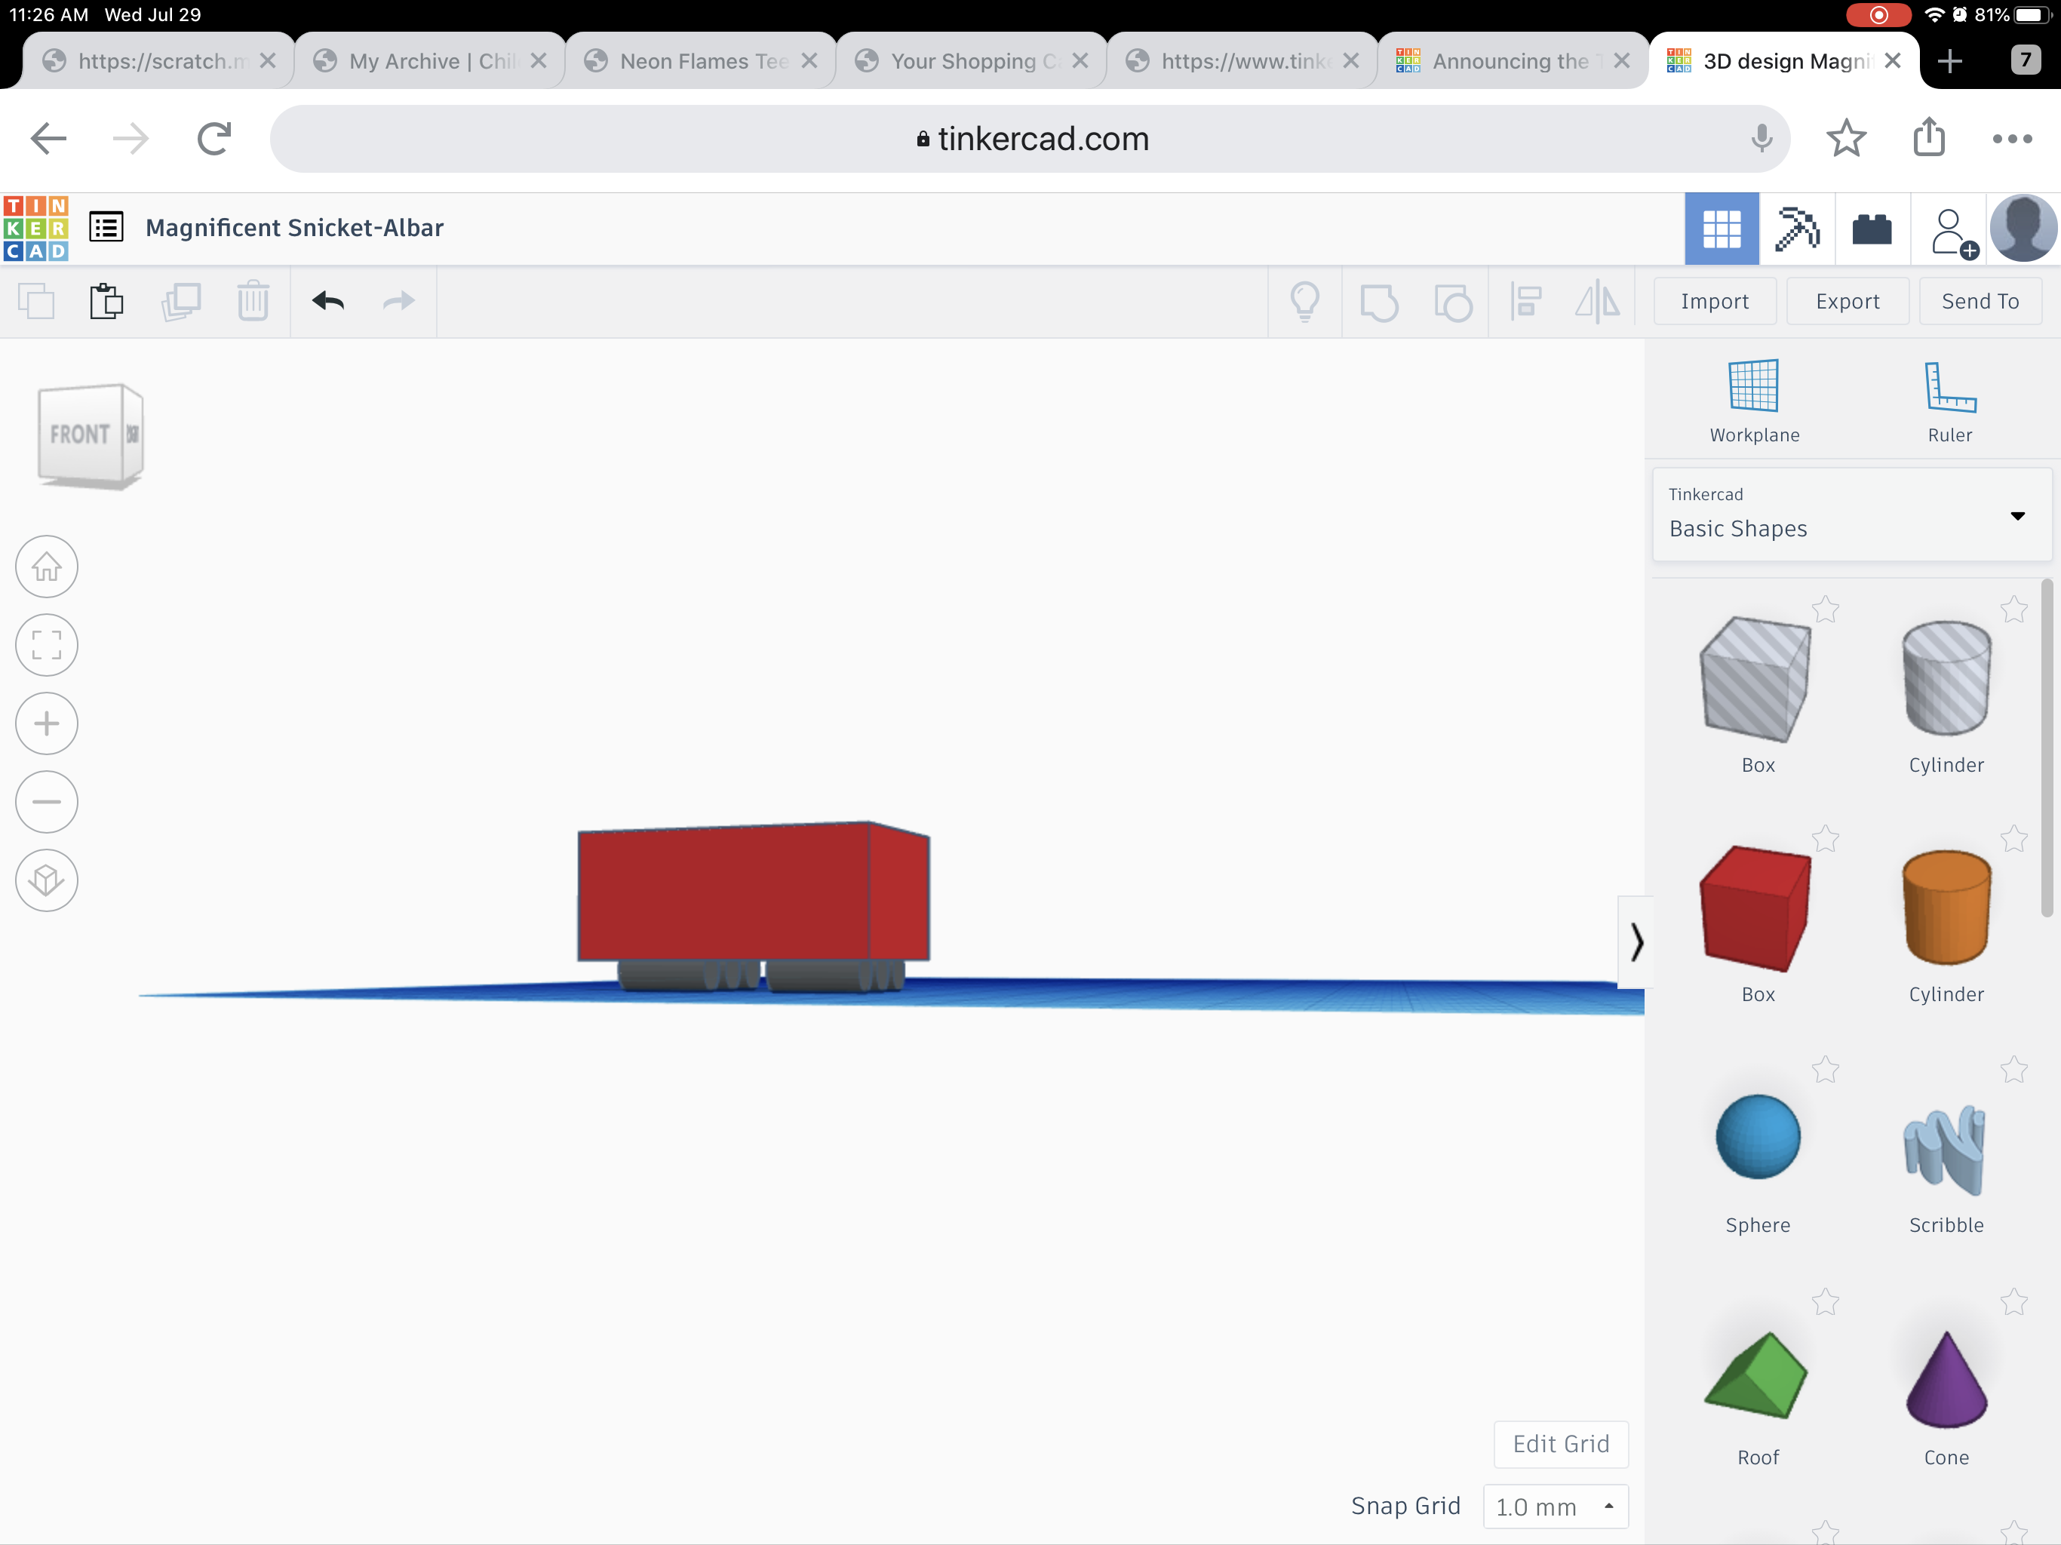This screenshot has height=1545, width=2061.
Task: Open the user profile avatar
Action: (2023, 229)
